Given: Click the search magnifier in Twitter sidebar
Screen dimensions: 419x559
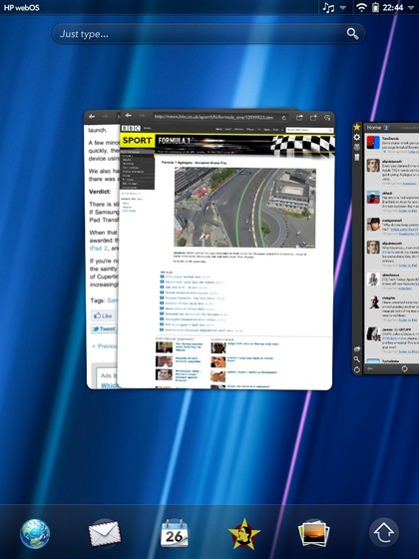Looking at the screenshot, I should pyautogui.click(x=357, y=359).
